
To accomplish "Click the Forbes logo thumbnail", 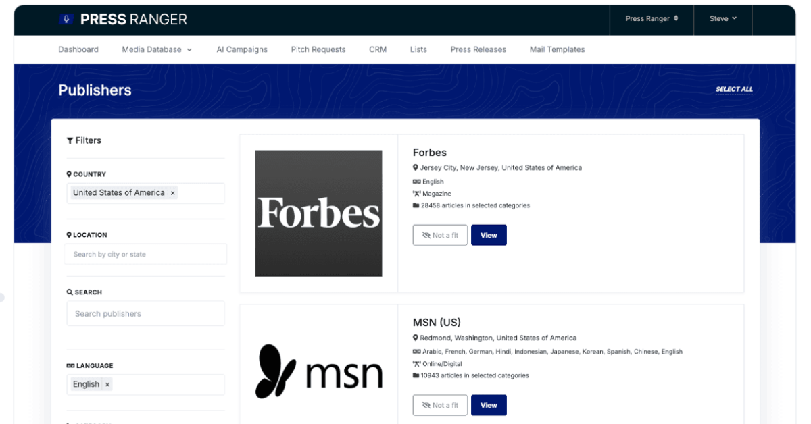I will [x=318, y=213].
